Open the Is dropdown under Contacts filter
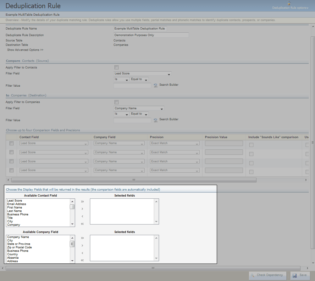The width and height of the screenshot is (315, 281). coord(121,79)
